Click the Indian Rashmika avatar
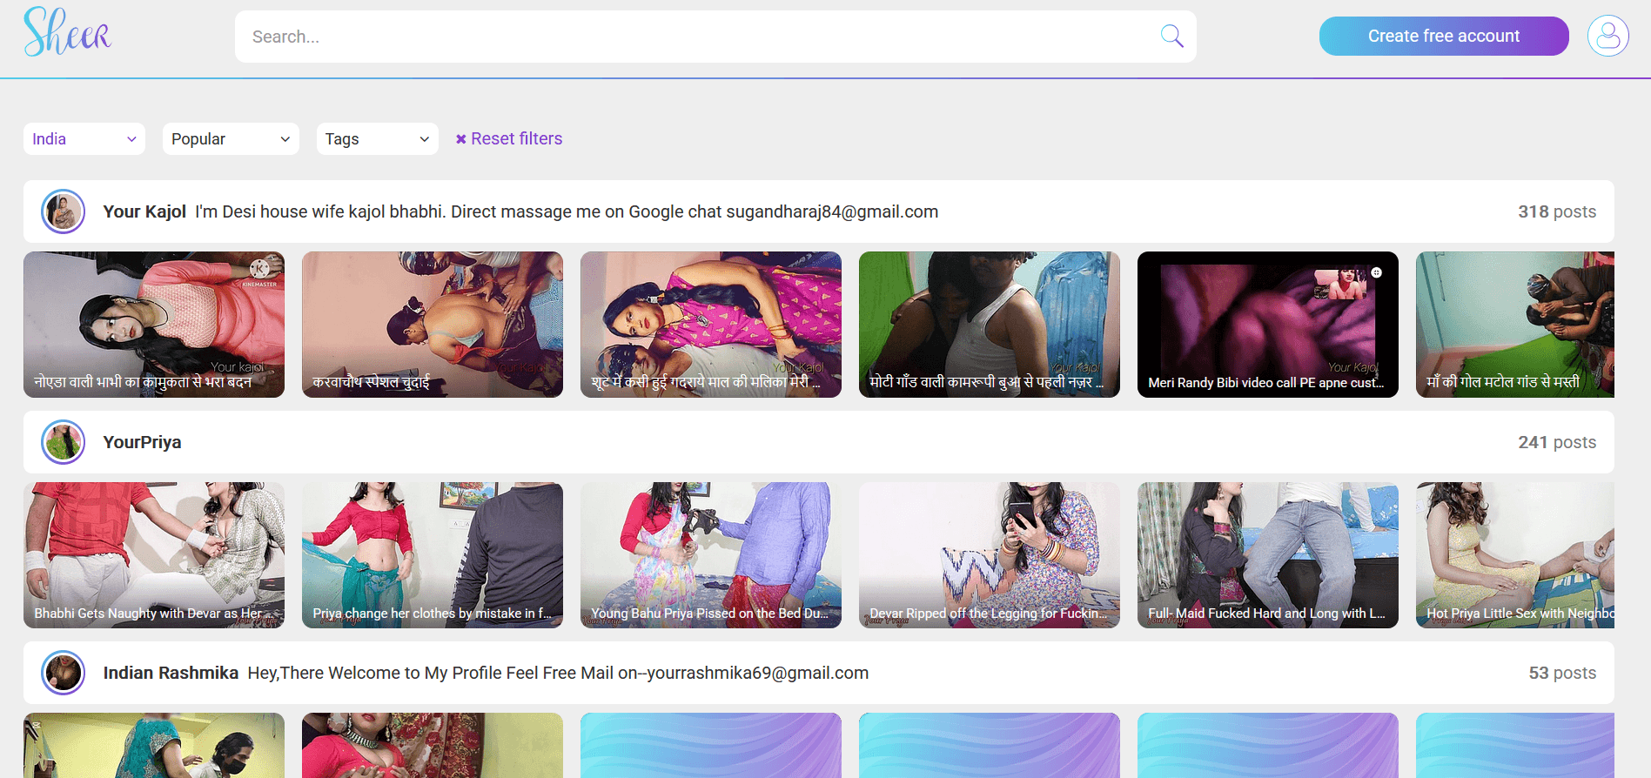 pyautogui.click(x=64, y=673)
